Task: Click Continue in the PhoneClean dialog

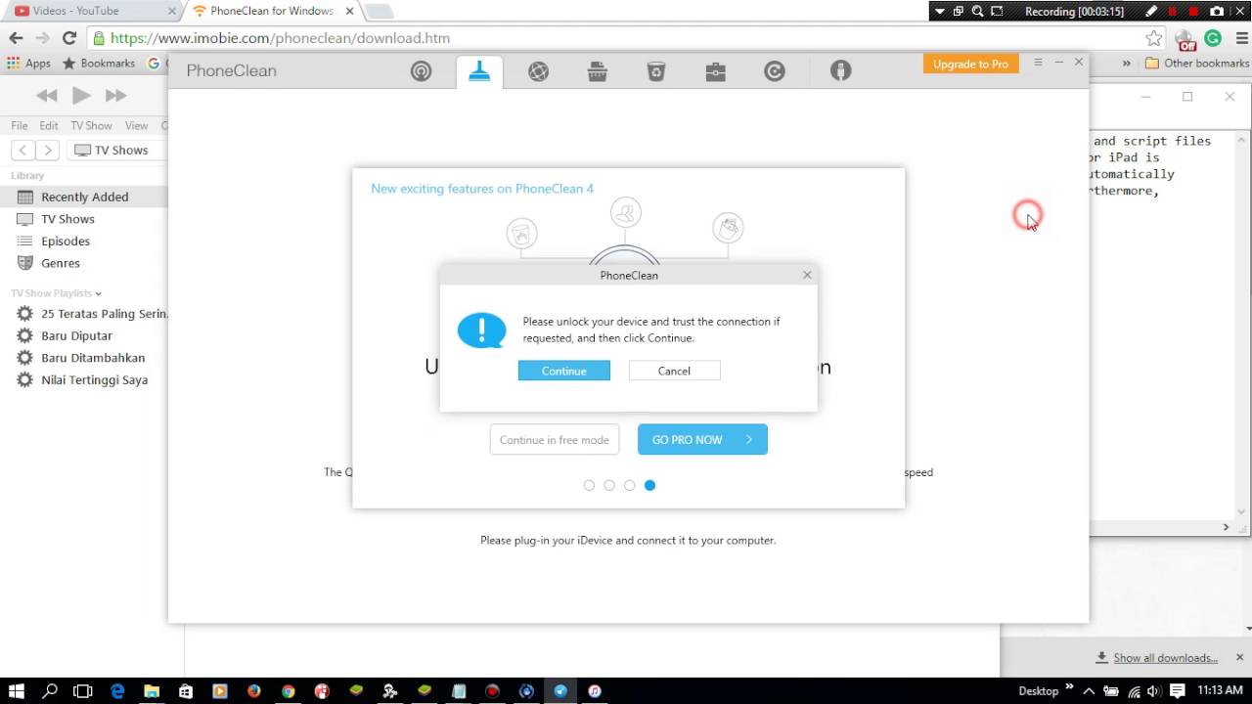Action: coord(563,371)
